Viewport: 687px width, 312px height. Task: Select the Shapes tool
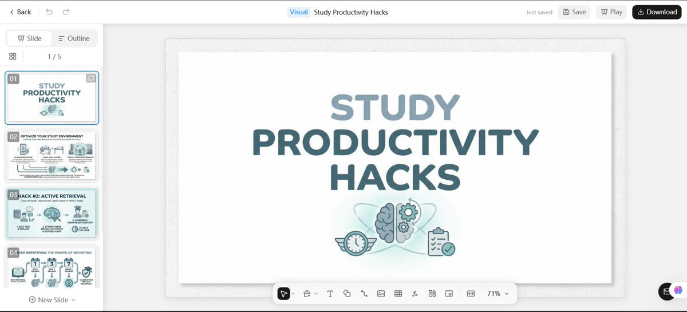[347, 294]
